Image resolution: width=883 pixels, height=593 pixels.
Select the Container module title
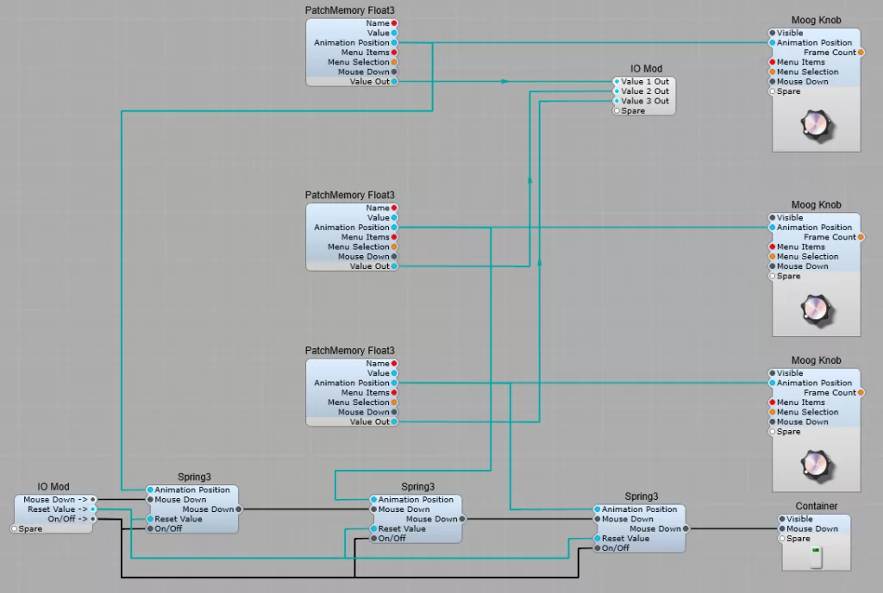[x=816, y=506]
